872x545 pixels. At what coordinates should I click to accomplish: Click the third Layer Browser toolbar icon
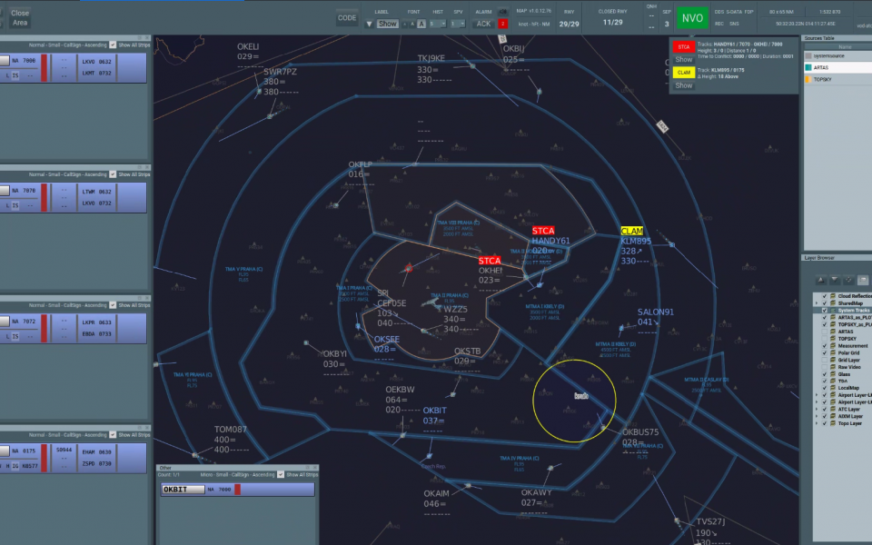847,280
